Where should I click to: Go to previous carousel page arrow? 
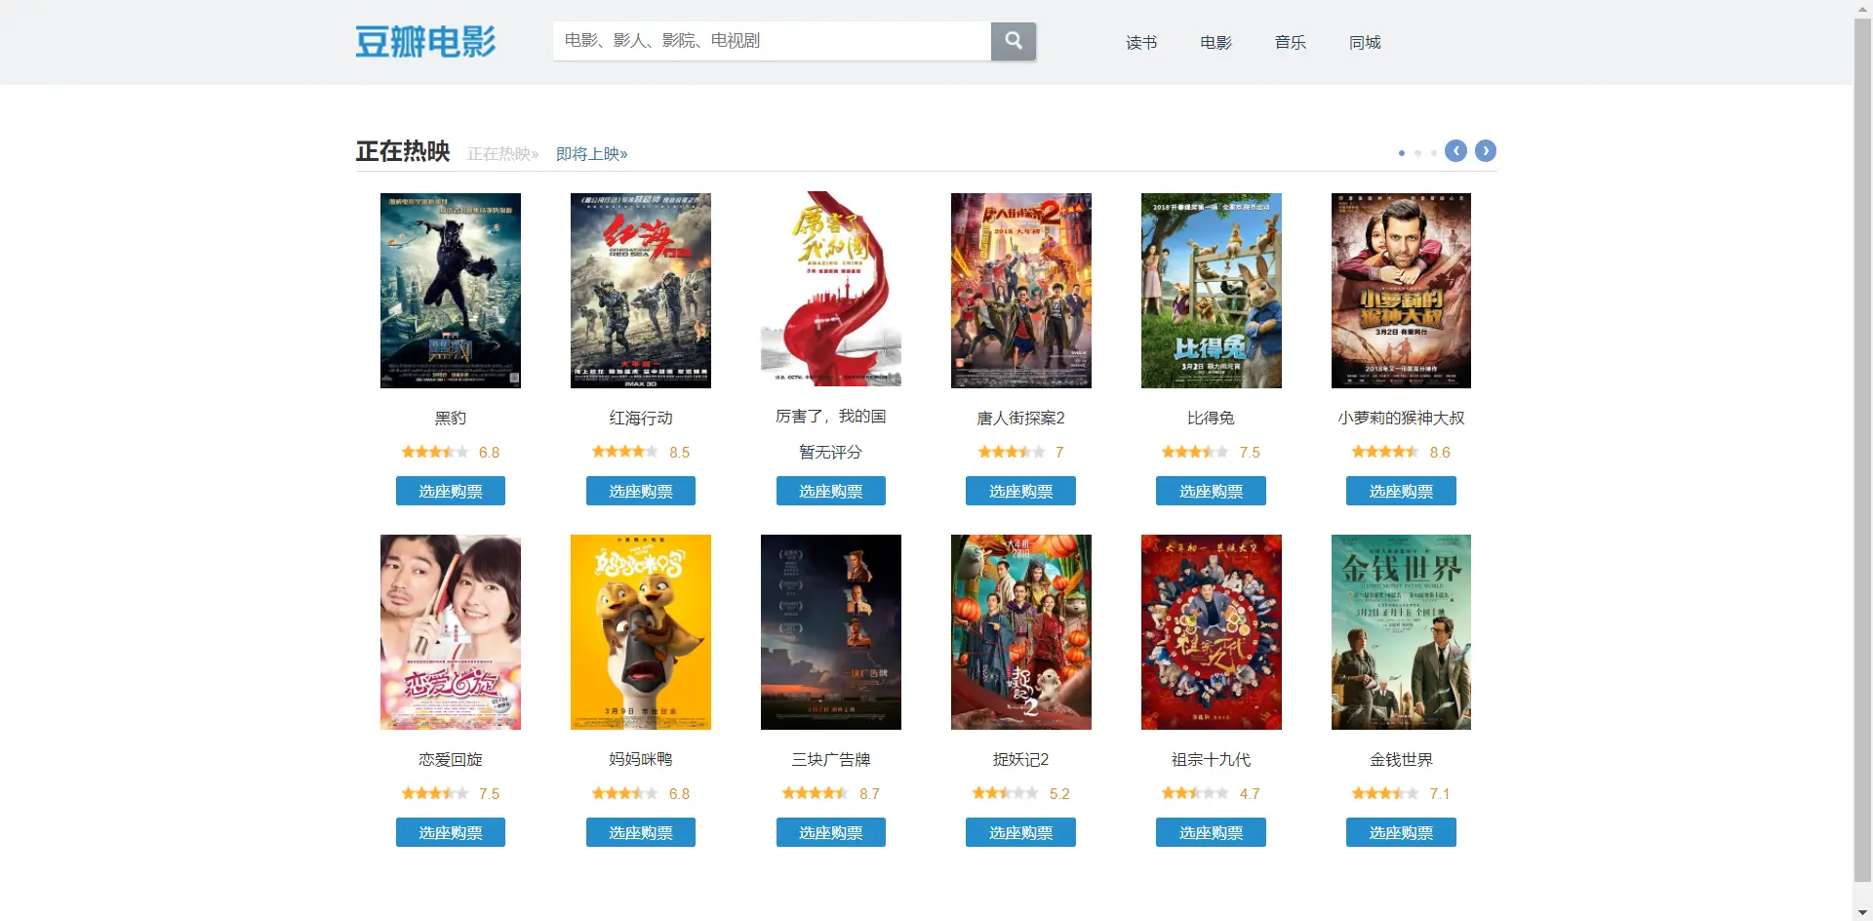click(x=1455, y=151)
